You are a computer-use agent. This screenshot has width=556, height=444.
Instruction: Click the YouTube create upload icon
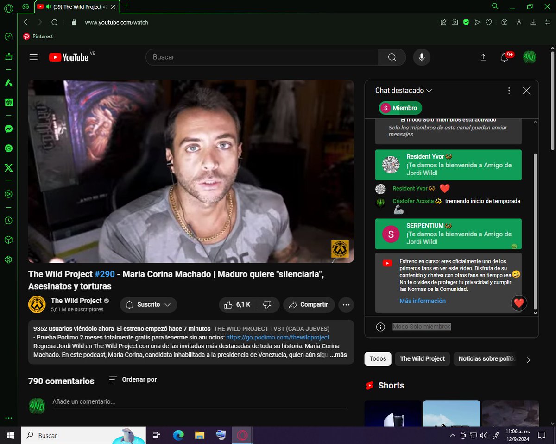(x=483, y=57)
